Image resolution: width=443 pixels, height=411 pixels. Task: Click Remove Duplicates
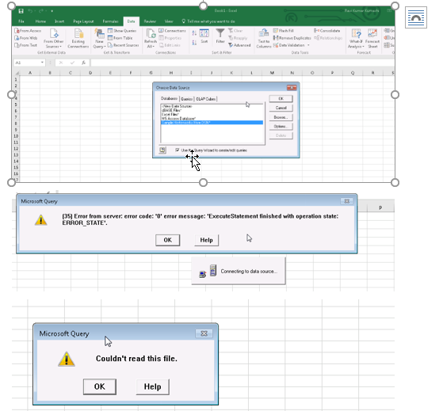(x=292, y=38)
